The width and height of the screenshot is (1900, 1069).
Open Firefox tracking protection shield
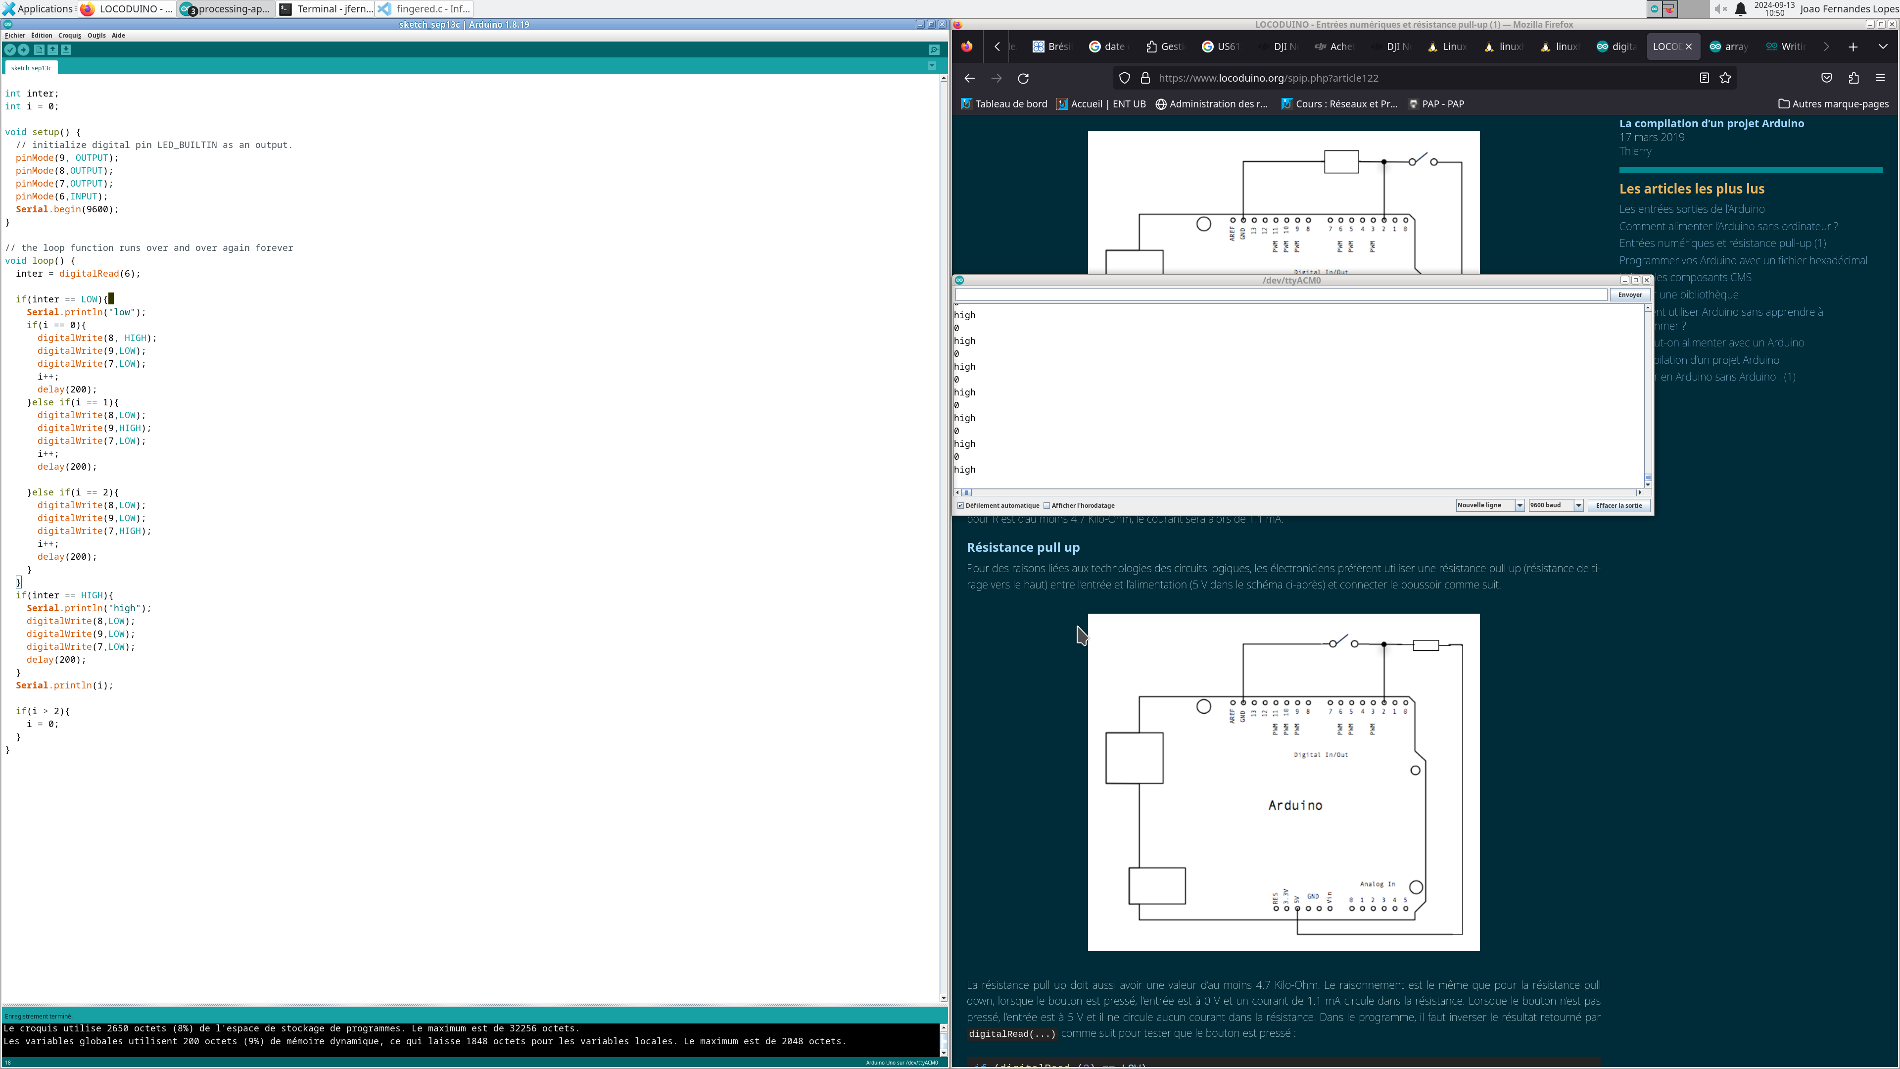click(1124, 78)
